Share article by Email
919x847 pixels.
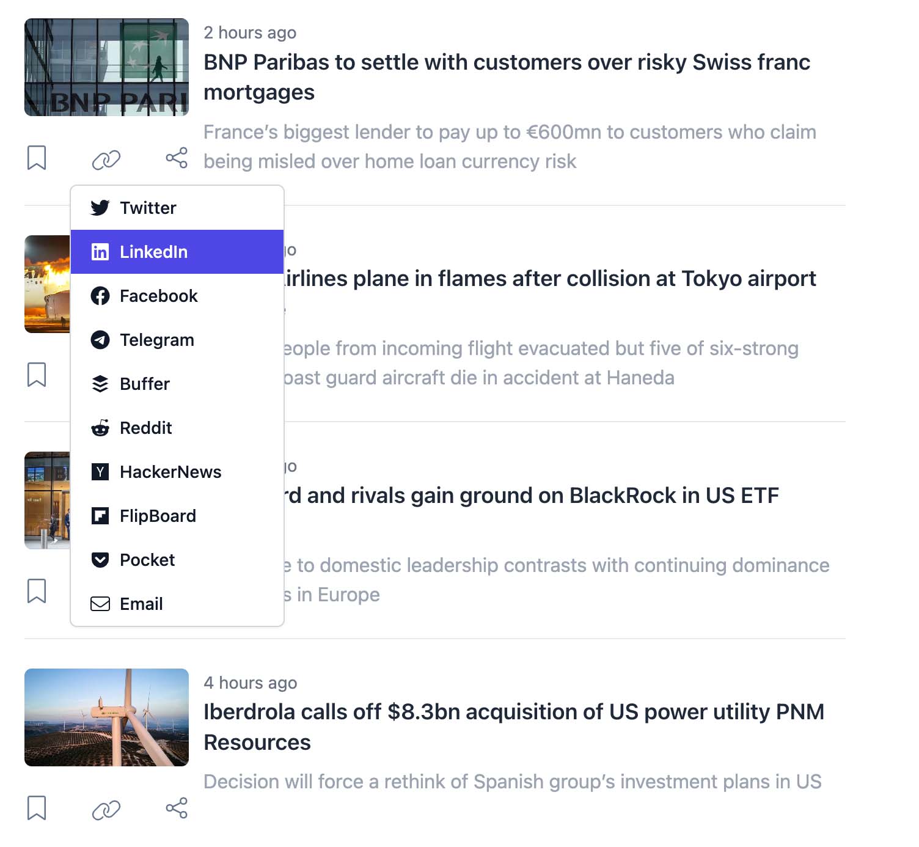coord(177,604)
